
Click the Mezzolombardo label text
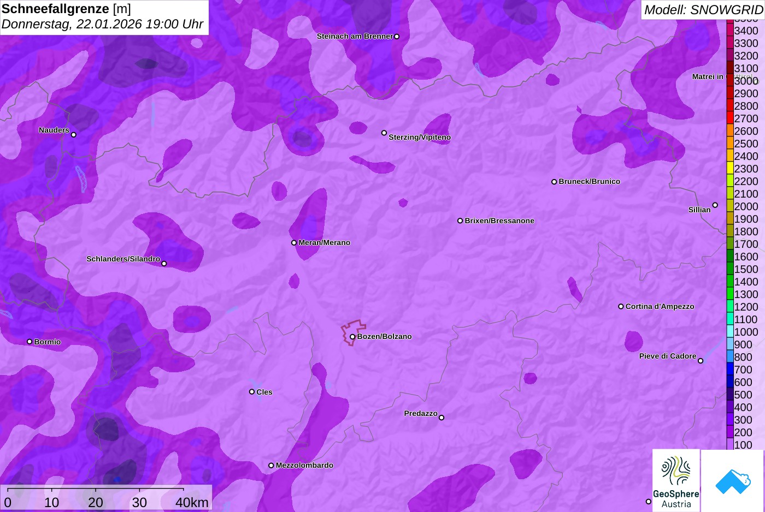click(x=304, y=465)
